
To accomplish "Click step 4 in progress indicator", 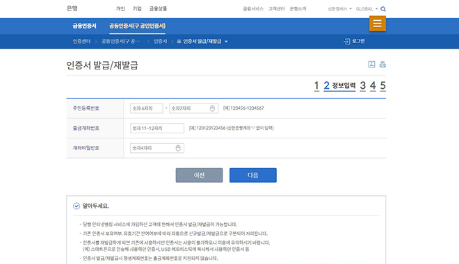I will point(373,85).
